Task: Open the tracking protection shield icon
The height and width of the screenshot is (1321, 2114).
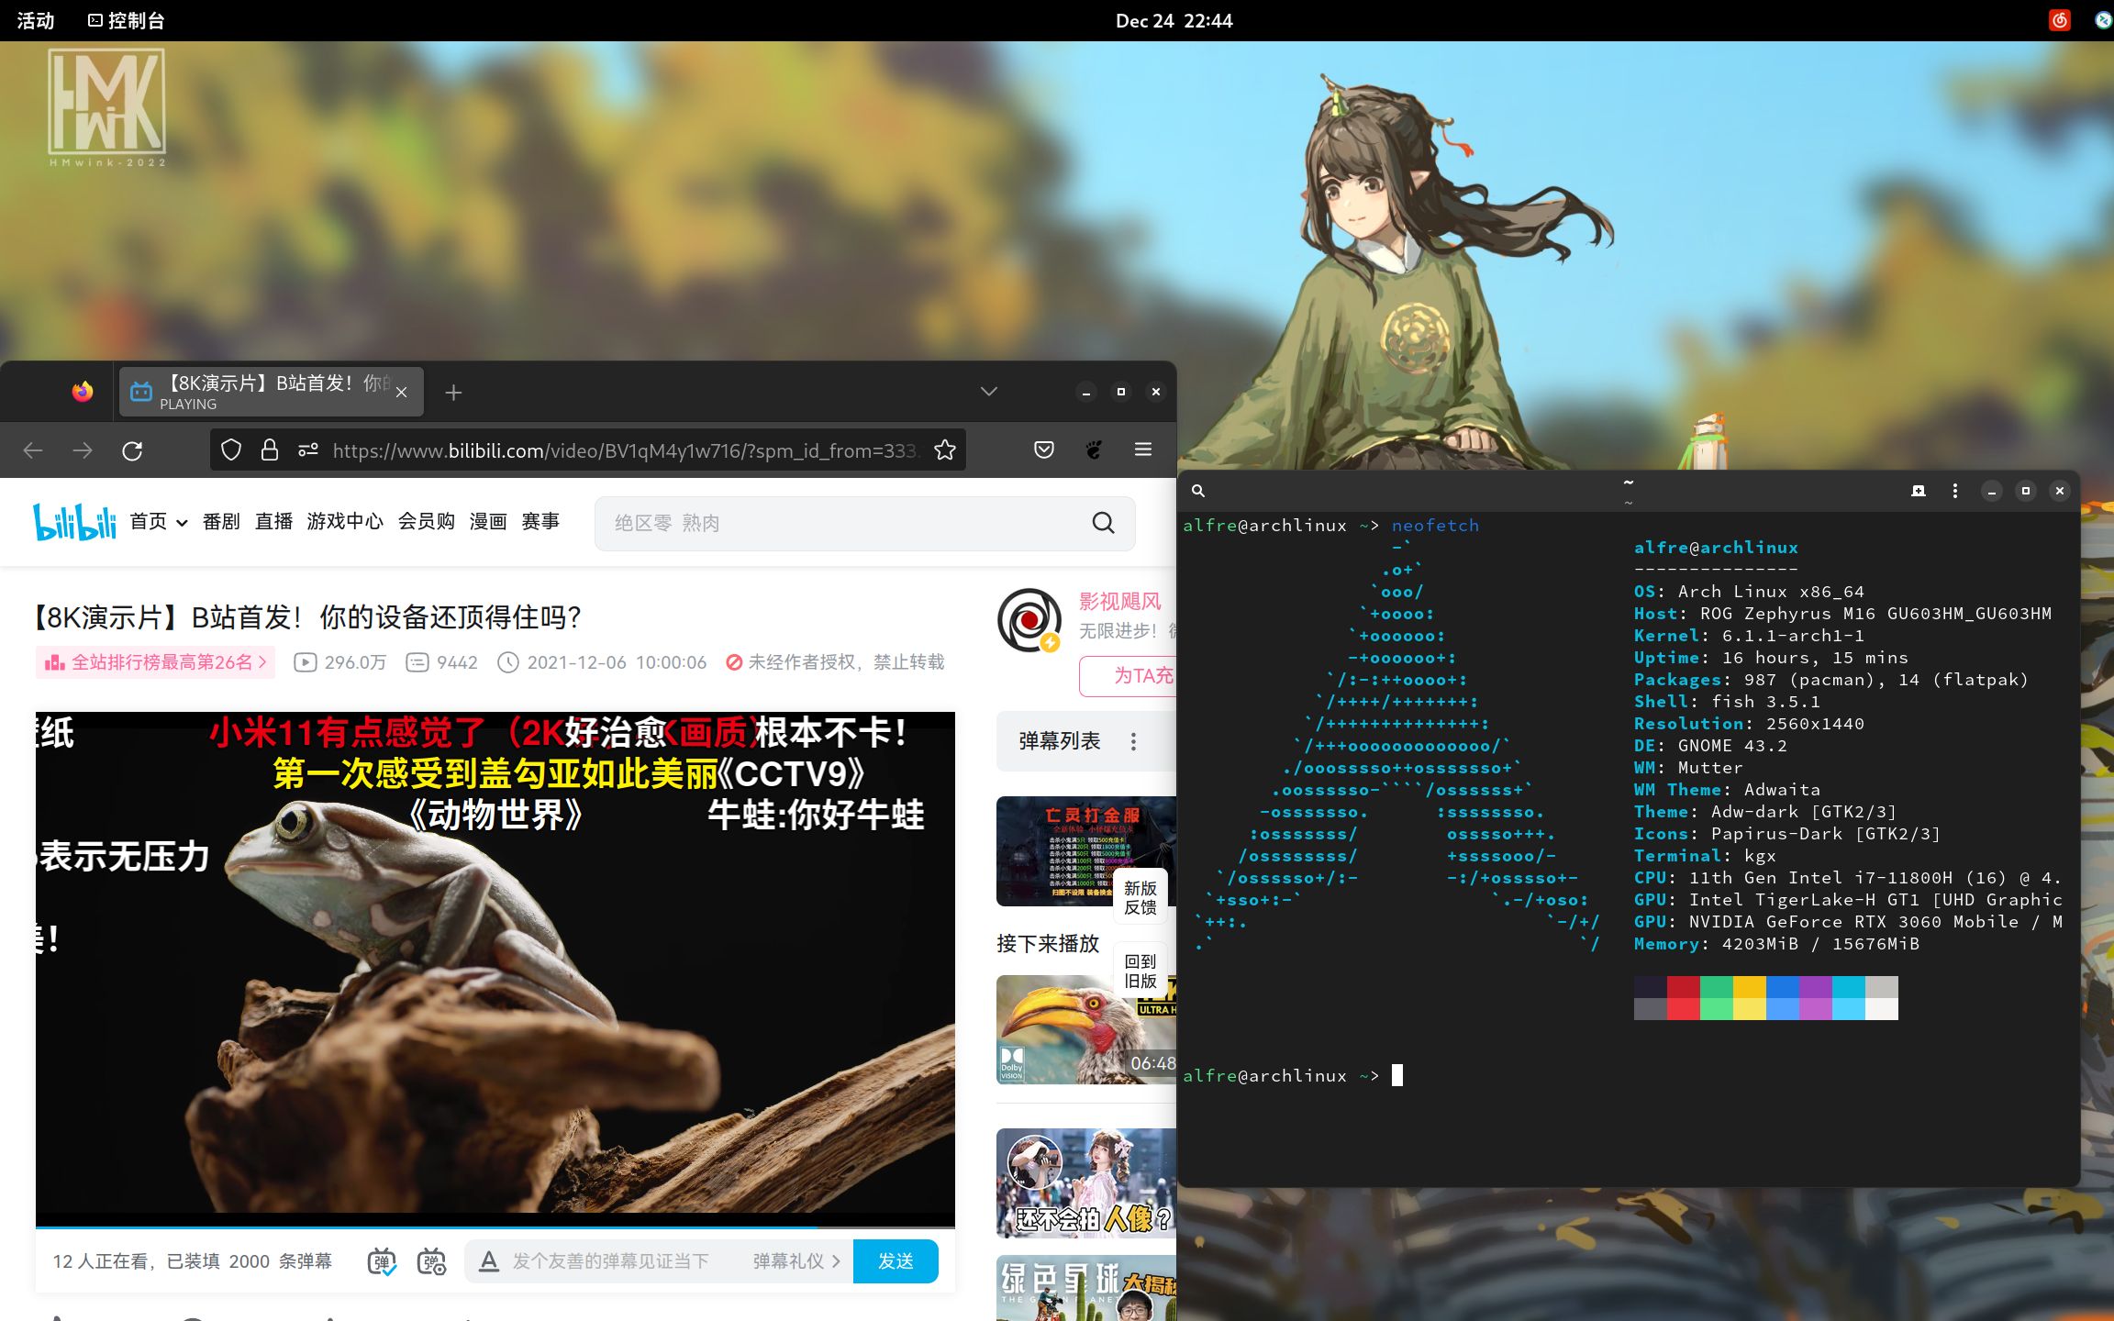Action: pyautogui.click(x=231, y=450)
